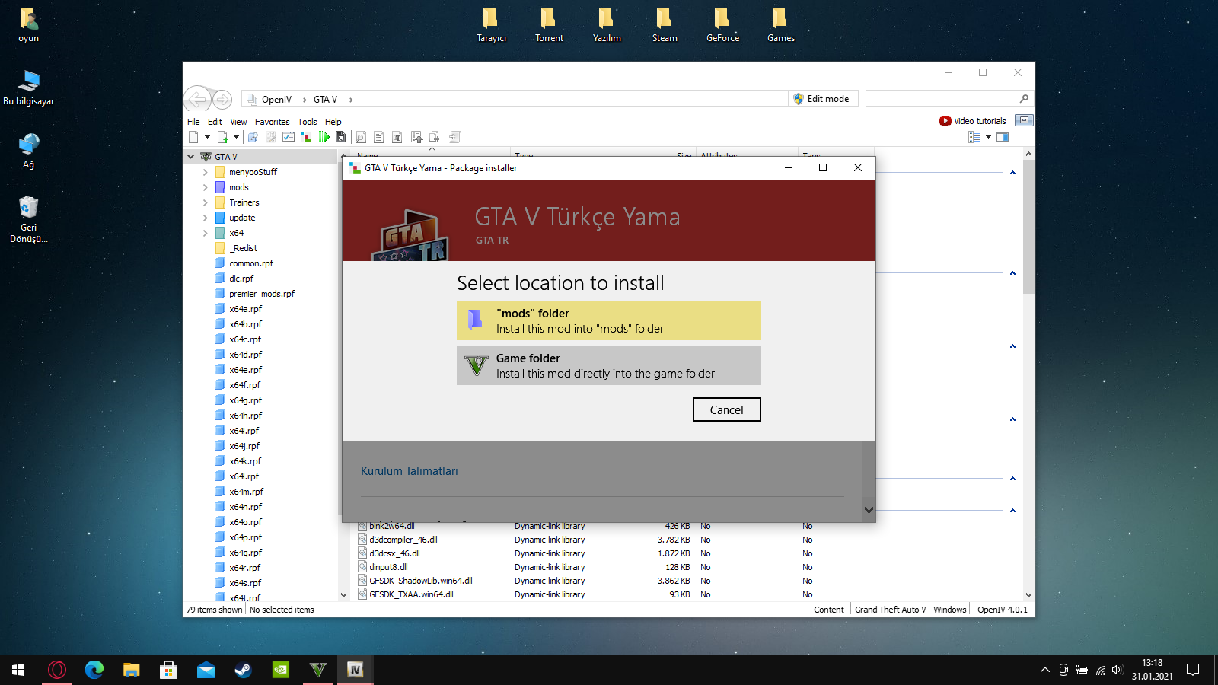
Task: Open the dropdown beside the green-arrow page icon
Action: pos(236,137)
